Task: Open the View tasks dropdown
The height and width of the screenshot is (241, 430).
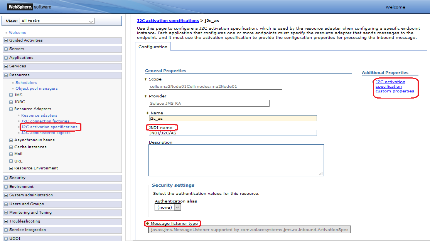Action: (57, 21)
